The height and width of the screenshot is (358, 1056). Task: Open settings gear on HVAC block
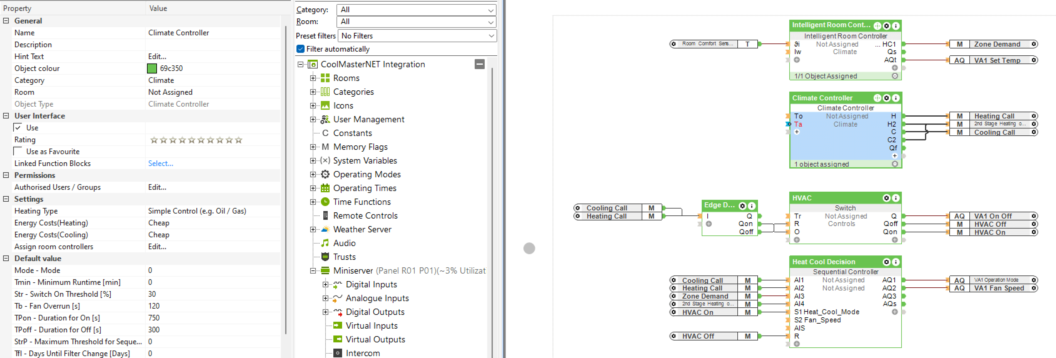pyautogui.click(x=886, y=198)
